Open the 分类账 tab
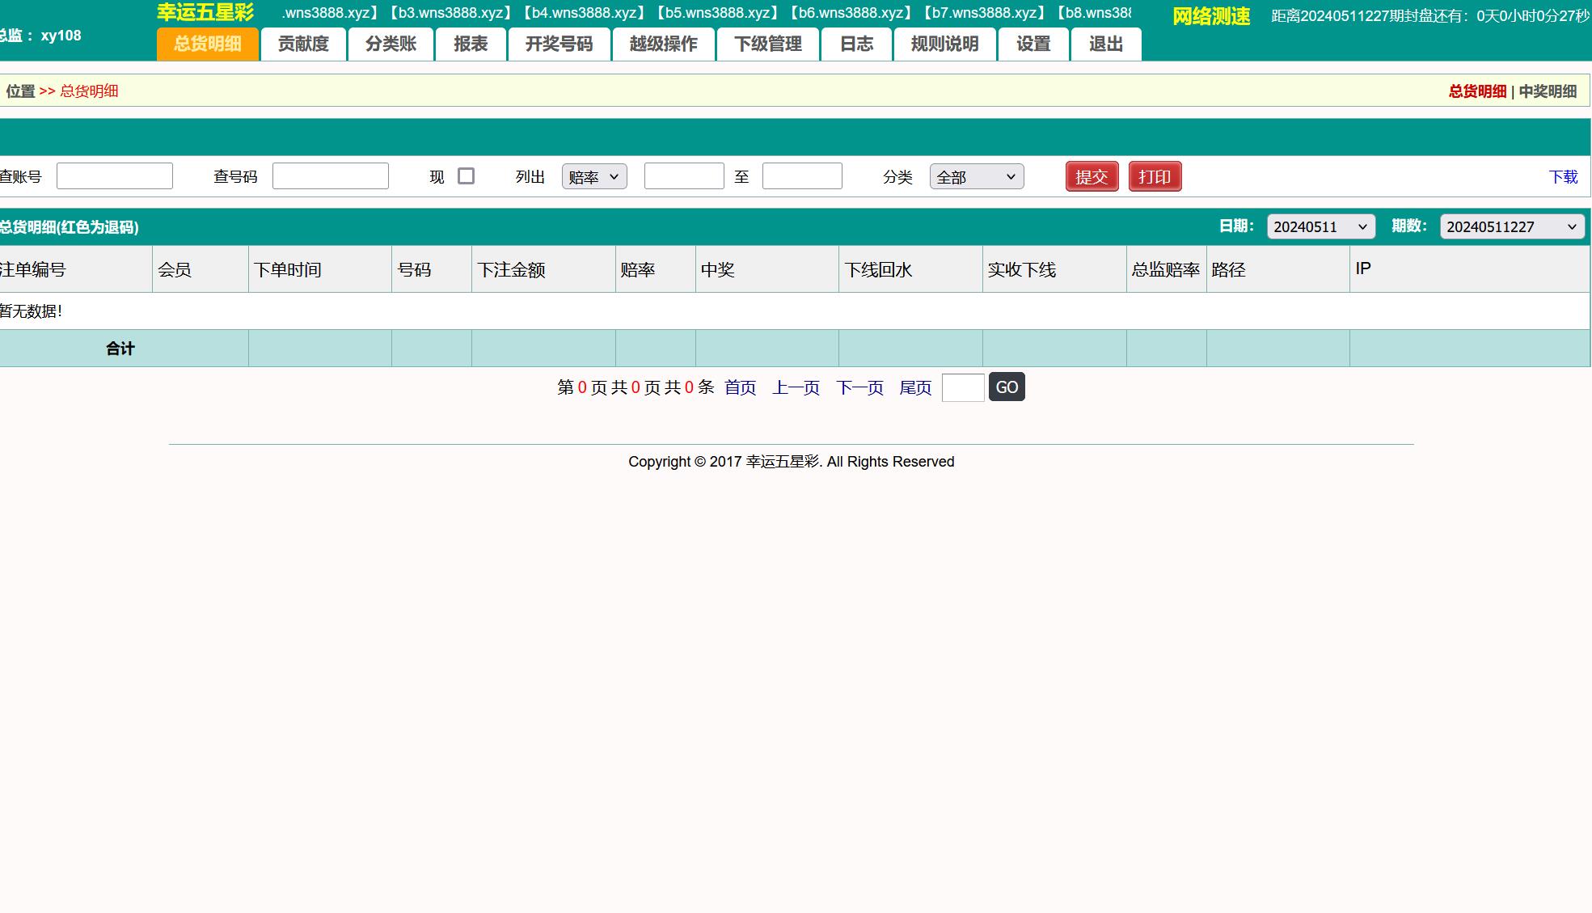1592x913 pixels. coord(391,44)
